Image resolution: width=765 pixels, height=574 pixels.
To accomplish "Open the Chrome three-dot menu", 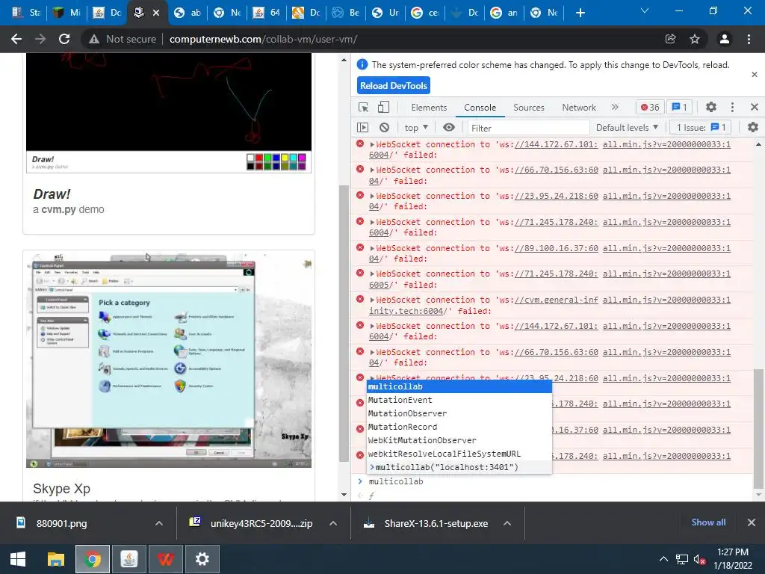I will (x=749, y=39).
